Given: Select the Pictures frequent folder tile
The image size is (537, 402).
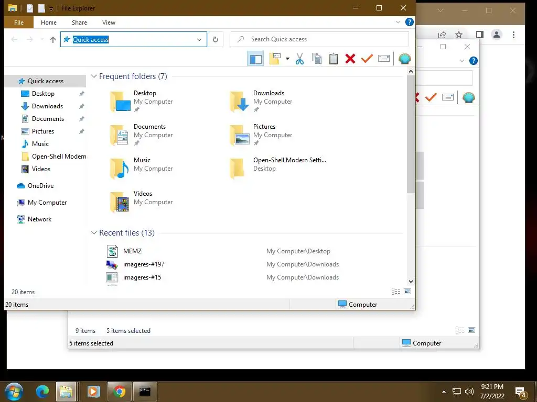Looking at the screenshot, I should pos(261,135).
